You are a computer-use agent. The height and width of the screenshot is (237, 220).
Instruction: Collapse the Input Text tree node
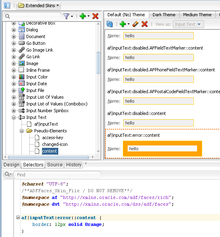(x=13, y=117)
